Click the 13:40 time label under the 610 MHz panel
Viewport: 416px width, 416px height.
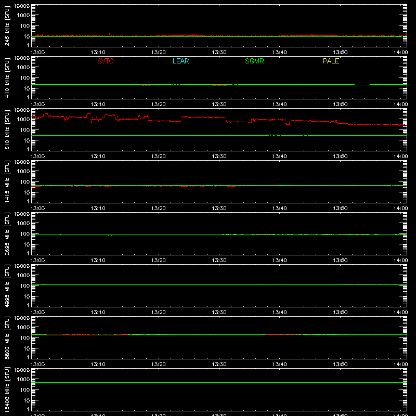[280, 157]
